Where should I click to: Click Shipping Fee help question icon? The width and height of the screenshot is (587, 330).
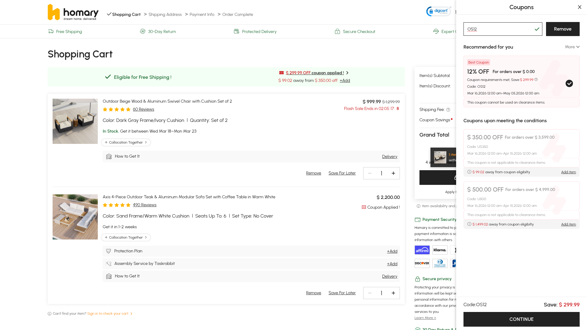pyautogui.click(x=448, y=110)
